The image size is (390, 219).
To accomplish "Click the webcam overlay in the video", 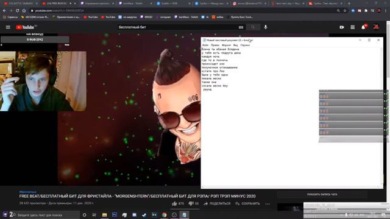I will pos(43,81).
